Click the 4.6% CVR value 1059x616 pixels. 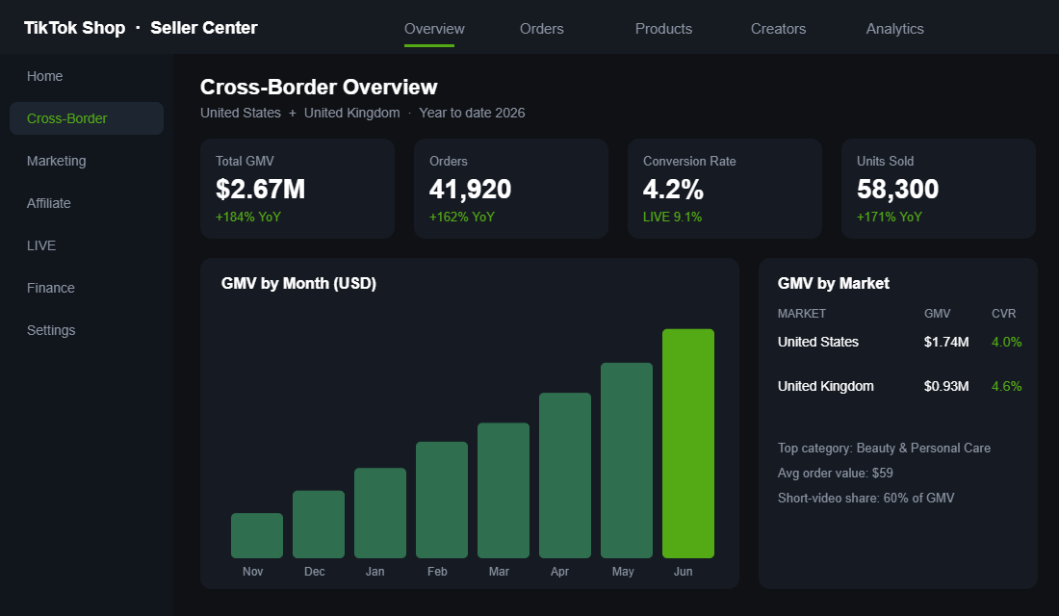coord(1006,386)
